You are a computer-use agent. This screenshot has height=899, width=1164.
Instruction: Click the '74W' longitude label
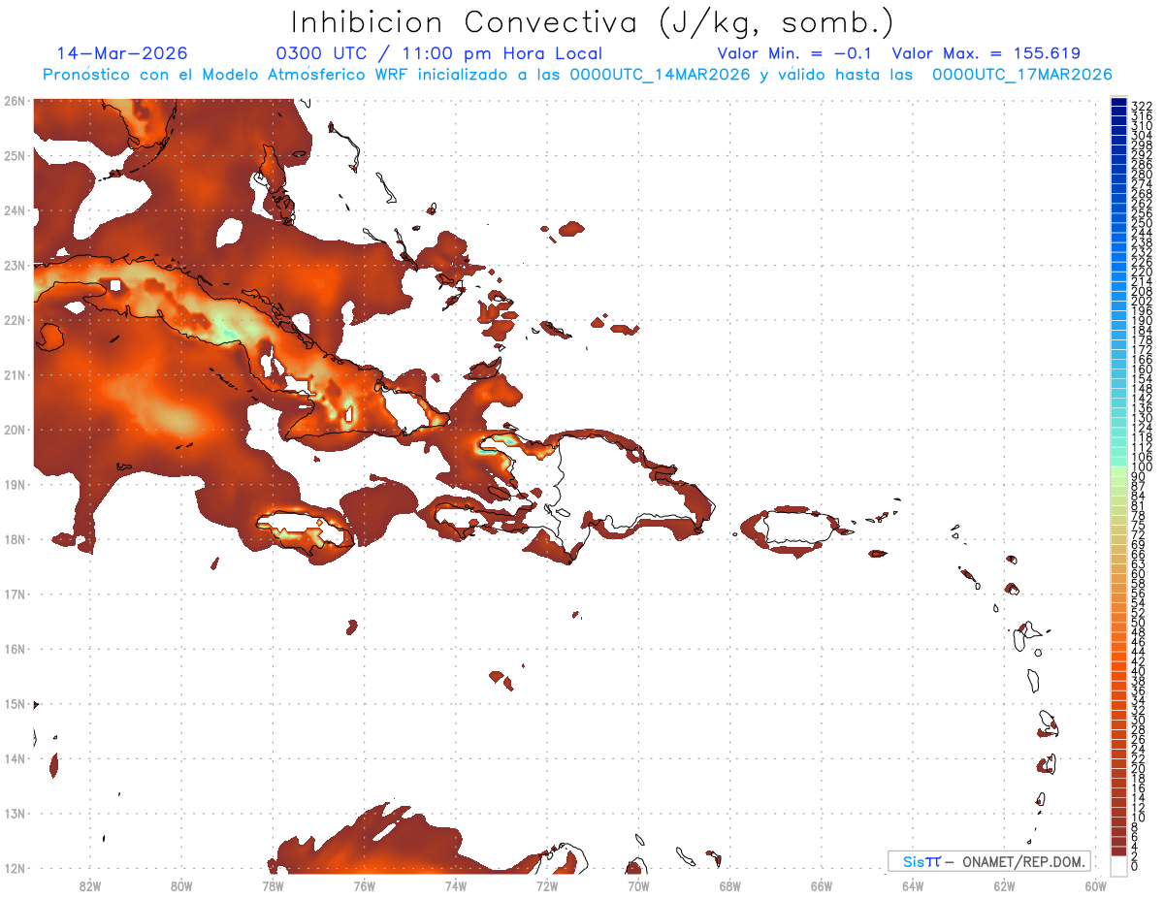(455, 885)
